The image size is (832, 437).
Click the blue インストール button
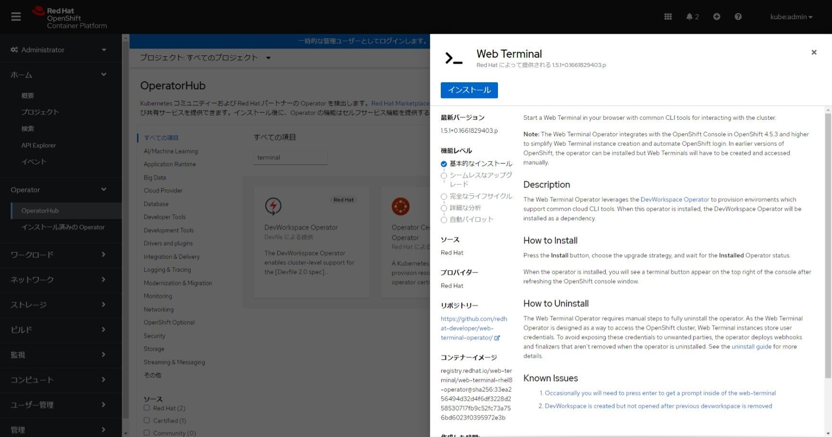469,90
